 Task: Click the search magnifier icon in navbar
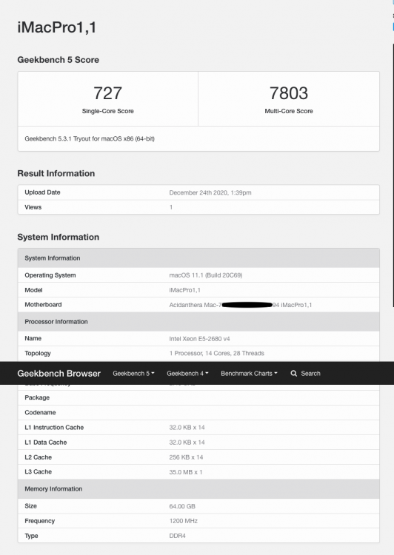(x=294, y=374)
